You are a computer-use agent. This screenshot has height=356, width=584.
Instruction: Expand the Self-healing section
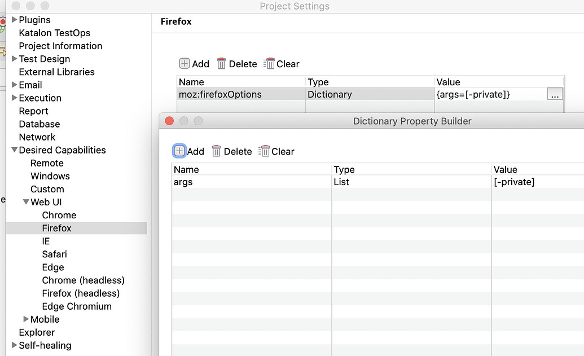point(14,345)
